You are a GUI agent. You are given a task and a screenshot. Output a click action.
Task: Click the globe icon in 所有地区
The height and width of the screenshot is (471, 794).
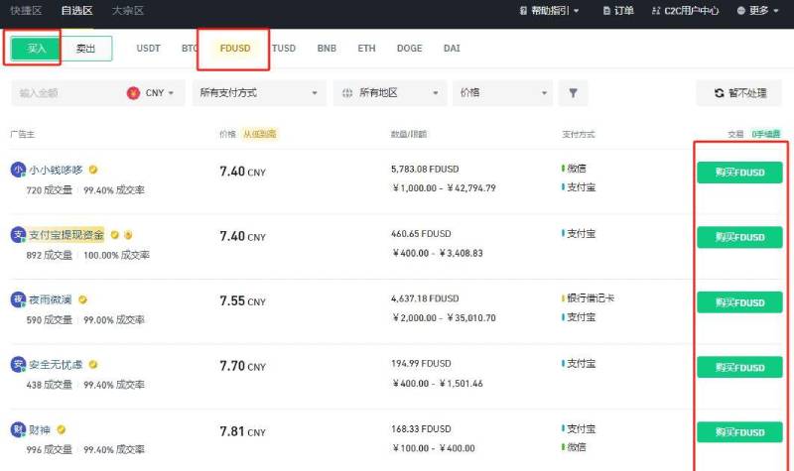coord(347,93)
